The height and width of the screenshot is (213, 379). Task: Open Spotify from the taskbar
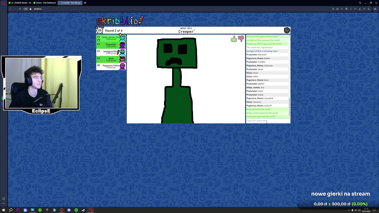pos(76,210)
